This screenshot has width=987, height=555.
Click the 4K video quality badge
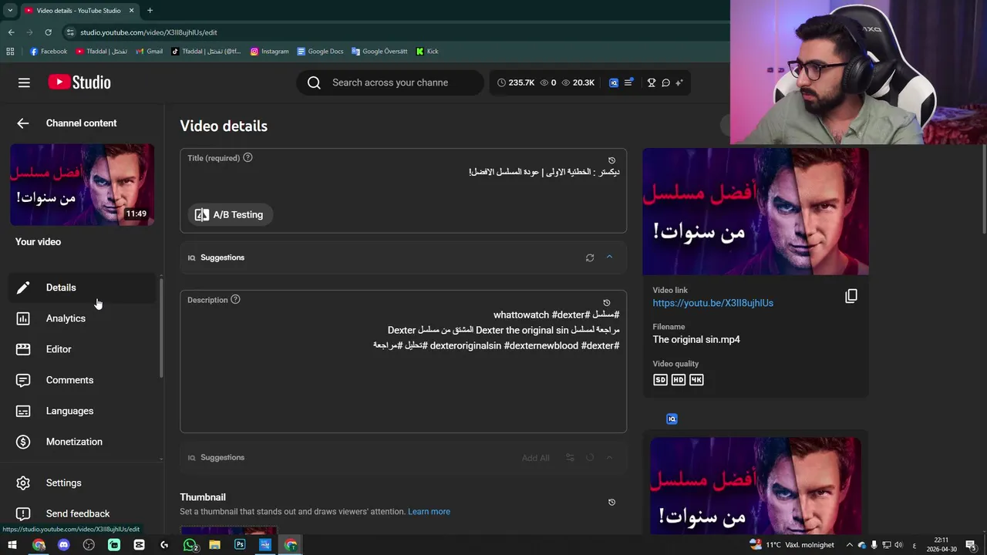pos(696,380)
